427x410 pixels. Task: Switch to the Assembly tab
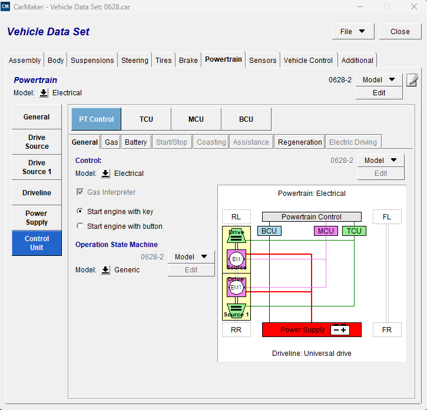coord(25,60)
